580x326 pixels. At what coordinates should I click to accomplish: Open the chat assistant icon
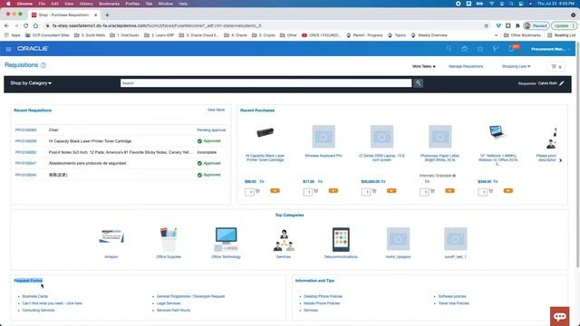tap(560, 316)
